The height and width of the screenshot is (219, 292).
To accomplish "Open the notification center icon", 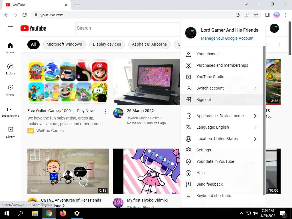I will click(283, 213).
